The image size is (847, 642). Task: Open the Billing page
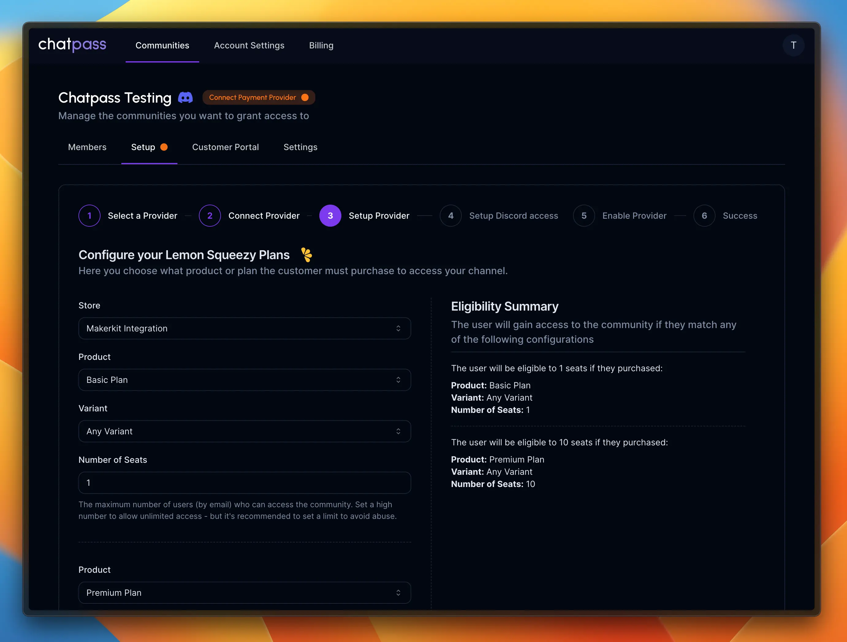(321, 45)
